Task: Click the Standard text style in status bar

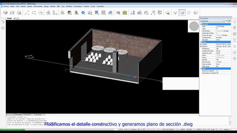Action: point(134,129)
